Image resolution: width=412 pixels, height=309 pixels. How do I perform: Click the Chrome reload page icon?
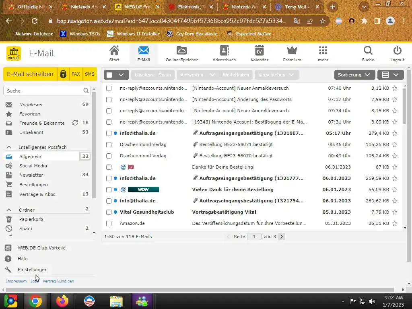35,21
